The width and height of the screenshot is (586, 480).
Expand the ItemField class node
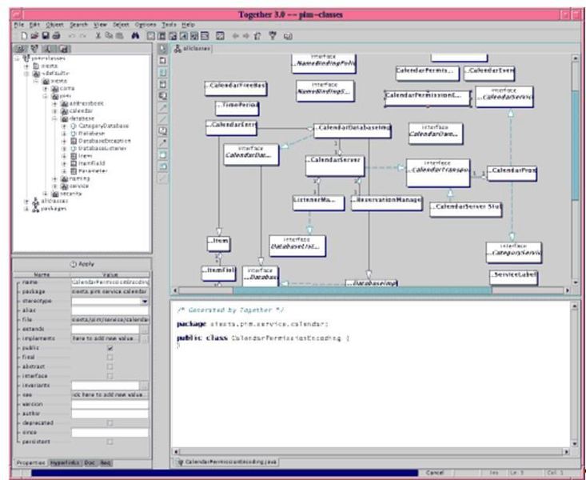click(64, 163)
